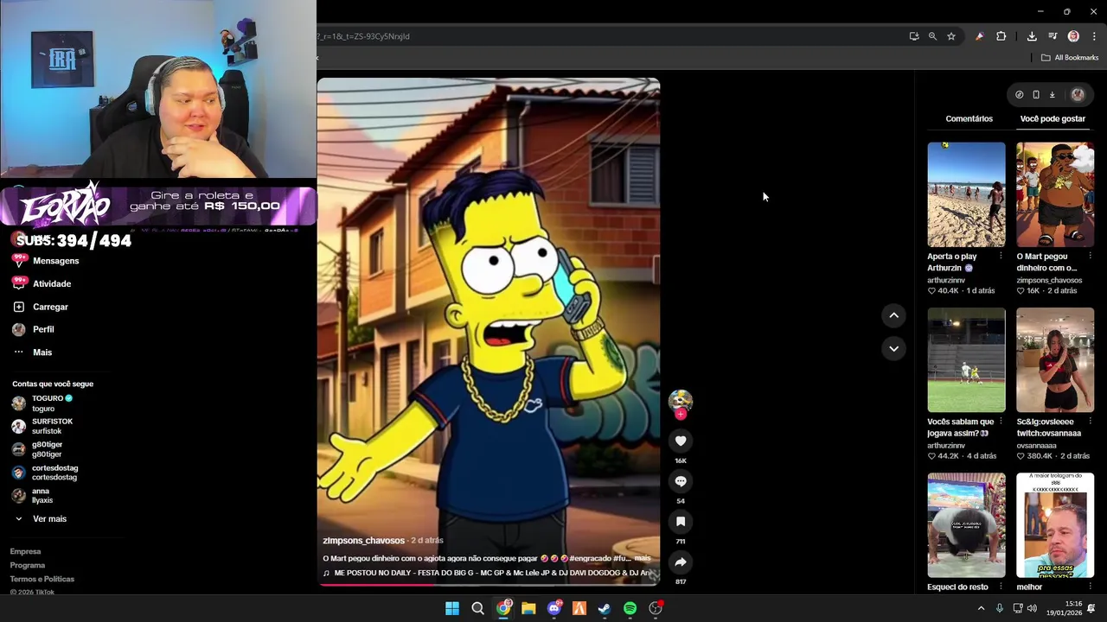Open the Termos e Políticas link

(x=42, y=579)
